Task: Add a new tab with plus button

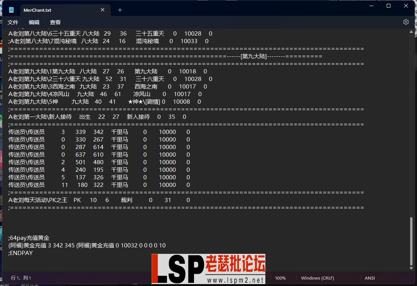Action: pyautogui.click(x=120, y=10)
